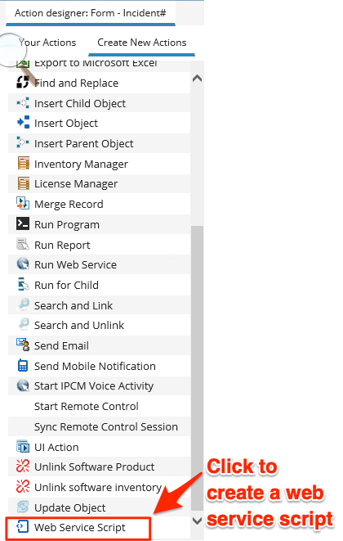Click the scroll down arrow of the list
Image resolution: width=343 pixels, height=541 pixels.
(197, 521)
